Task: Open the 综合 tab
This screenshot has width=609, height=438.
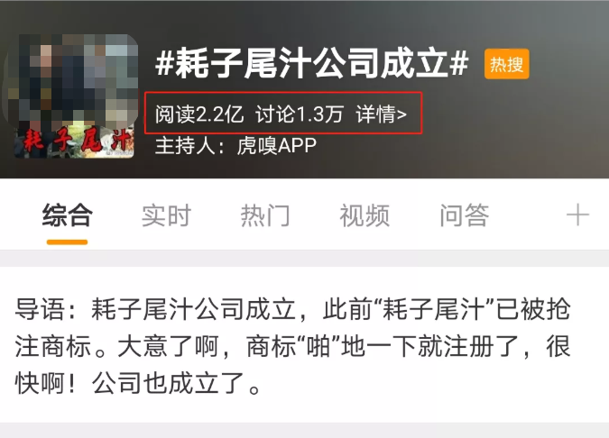Action: (x=67, y=215)
